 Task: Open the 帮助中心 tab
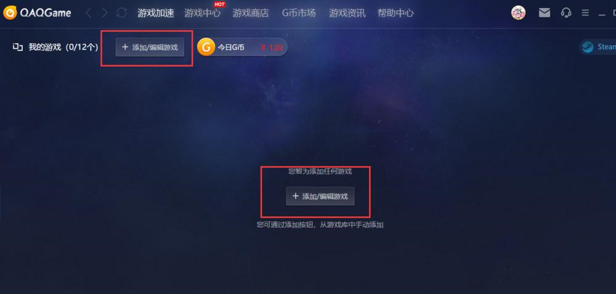pos(395,13)
